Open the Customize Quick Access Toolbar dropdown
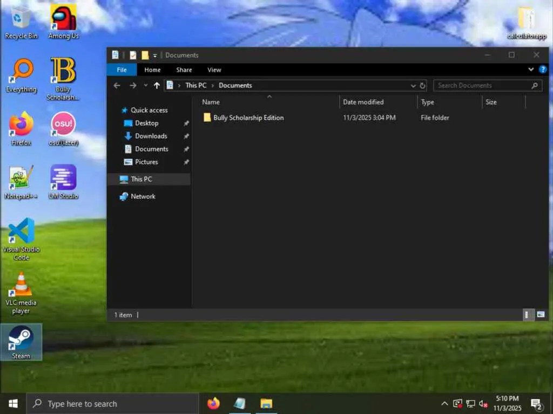This screenshot has height=414, width=553. (155, 56)
